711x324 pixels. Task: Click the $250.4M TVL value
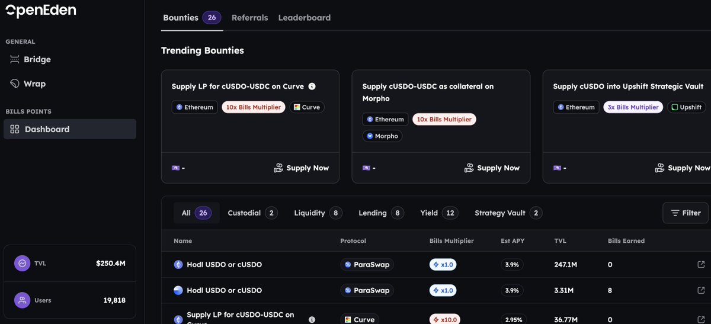click(111, 264)
